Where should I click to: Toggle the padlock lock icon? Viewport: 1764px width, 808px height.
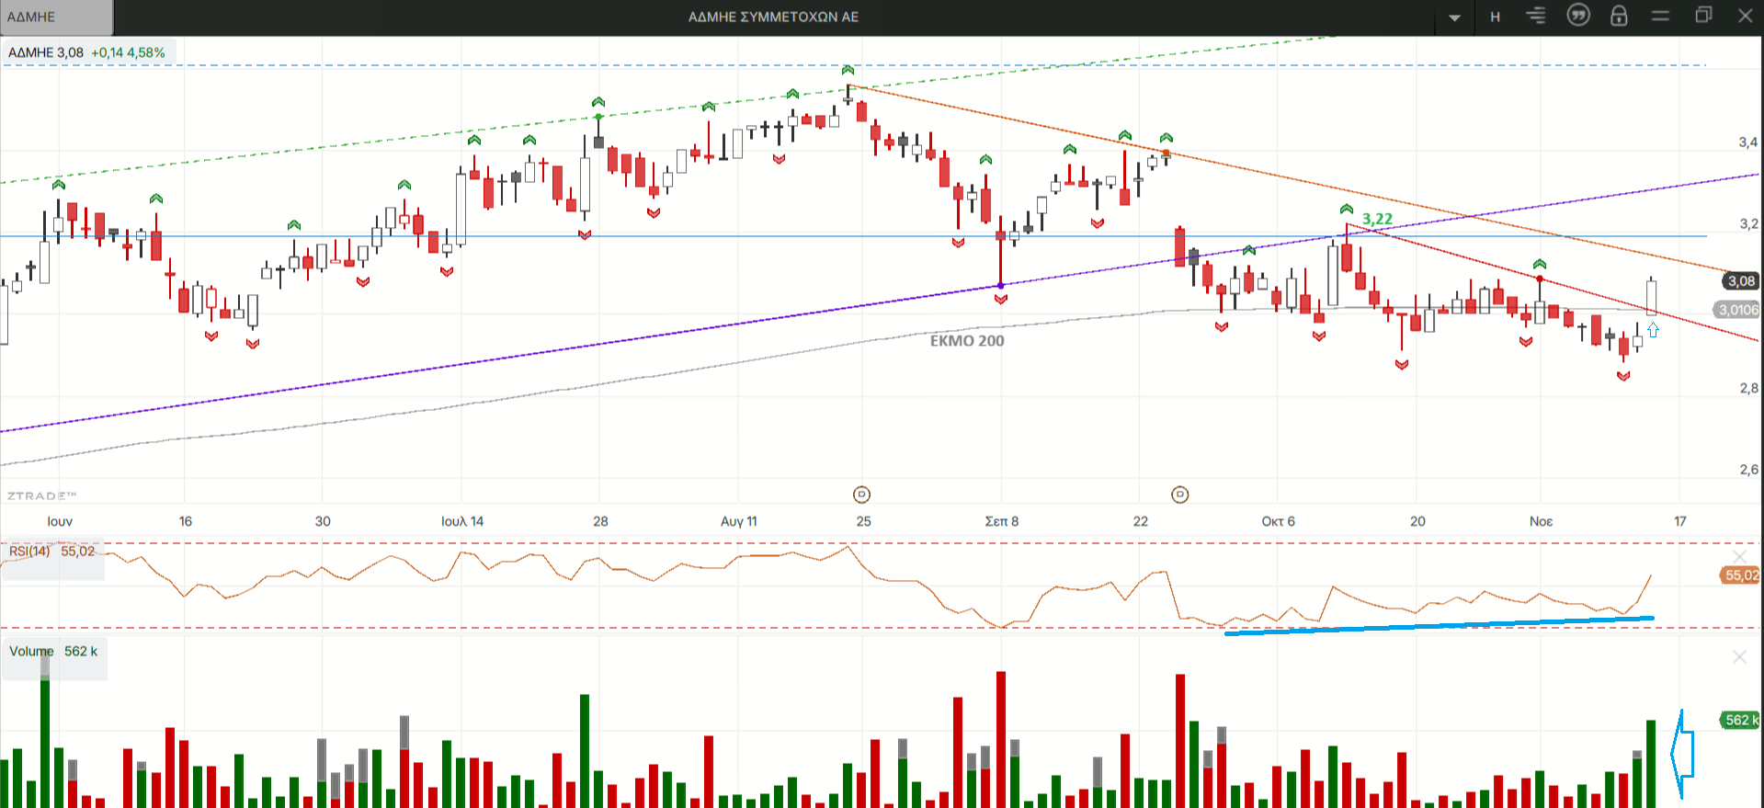point(1619,16)
